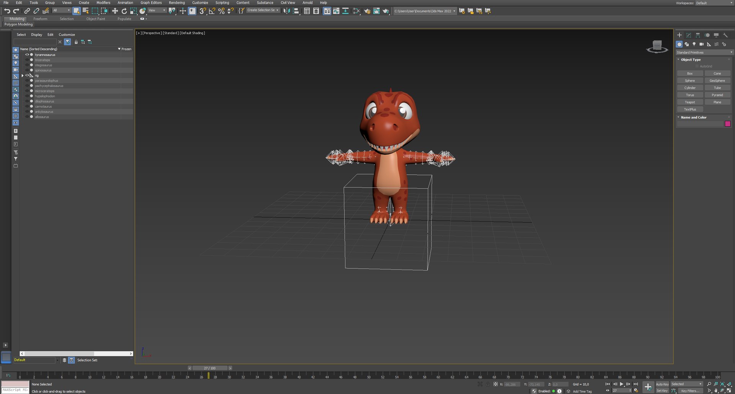Click the Redo arrow icon
The width and height of the screenshot is (735, 394).
click(x=16, y=11)
